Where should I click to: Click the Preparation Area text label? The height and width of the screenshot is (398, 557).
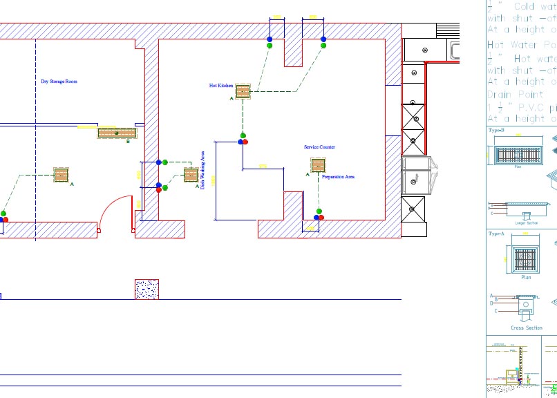(x=338, y=178)
